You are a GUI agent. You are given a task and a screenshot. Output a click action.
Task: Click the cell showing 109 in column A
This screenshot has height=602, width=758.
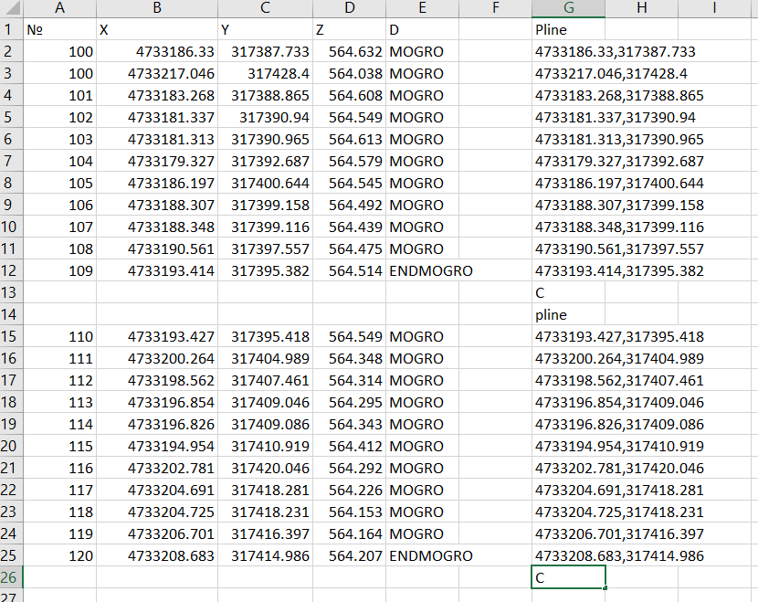click(59, 270)
